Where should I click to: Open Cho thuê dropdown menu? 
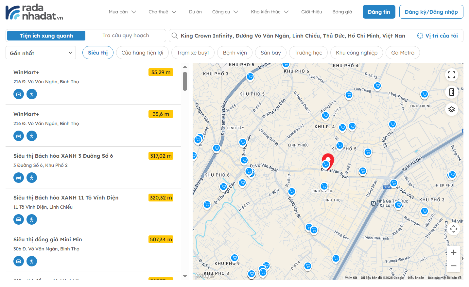tap(163, 12)
